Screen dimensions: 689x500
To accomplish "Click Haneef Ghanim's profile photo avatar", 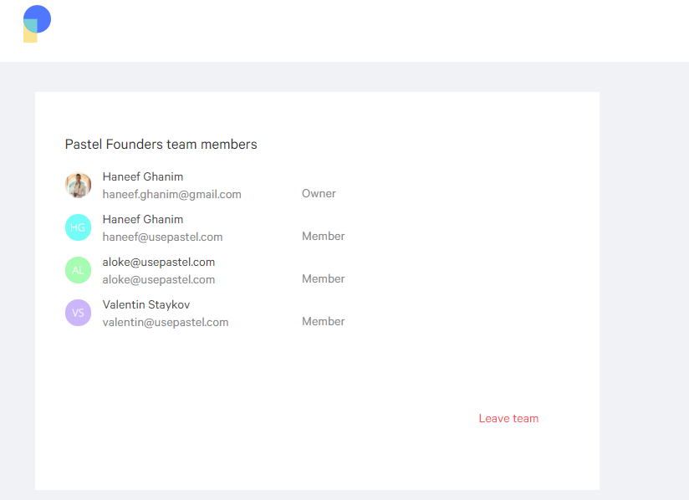I will pos(79,185).
